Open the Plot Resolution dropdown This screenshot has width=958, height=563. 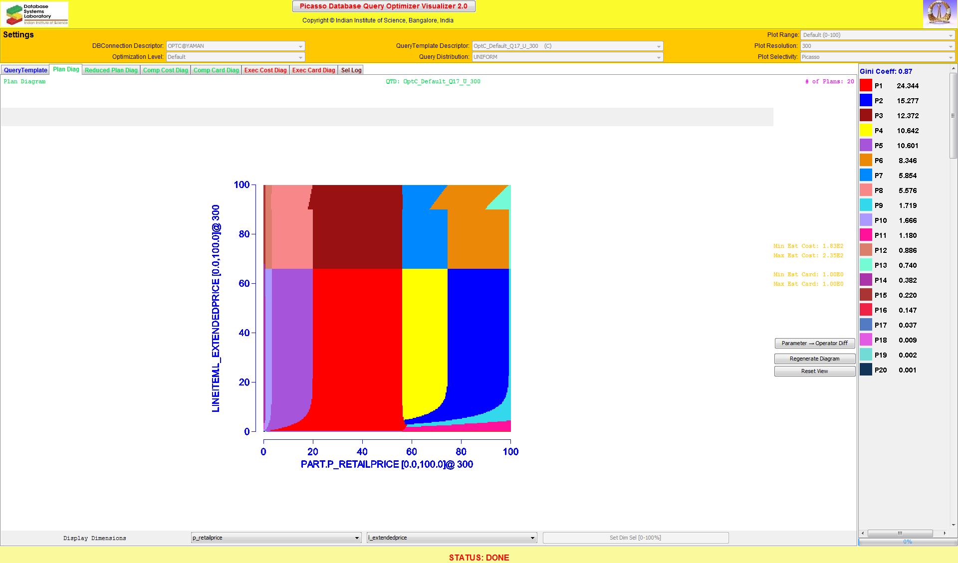pyautogui.click(x=878, y=46)
